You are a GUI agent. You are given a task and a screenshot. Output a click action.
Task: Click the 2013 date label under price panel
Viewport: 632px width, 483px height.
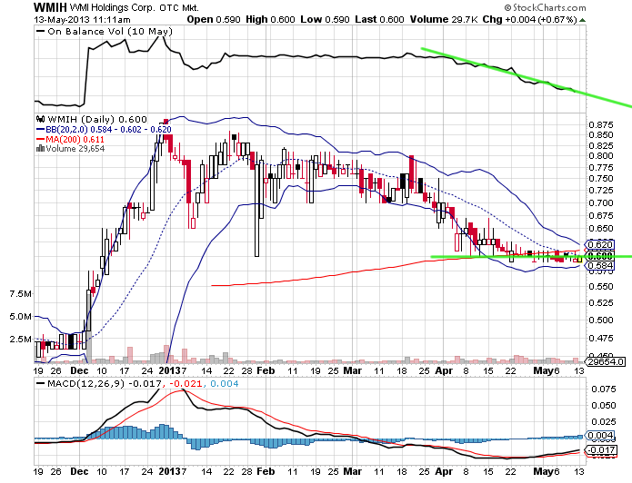169,370
